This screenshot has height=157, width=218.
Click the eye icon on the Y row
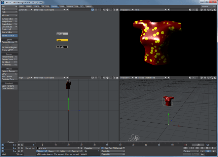pos(19,148)
